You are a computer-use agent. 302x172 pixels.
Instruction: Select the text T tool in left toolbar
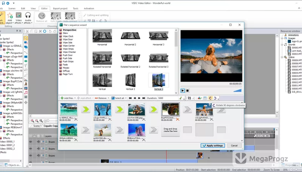point(26,66)
